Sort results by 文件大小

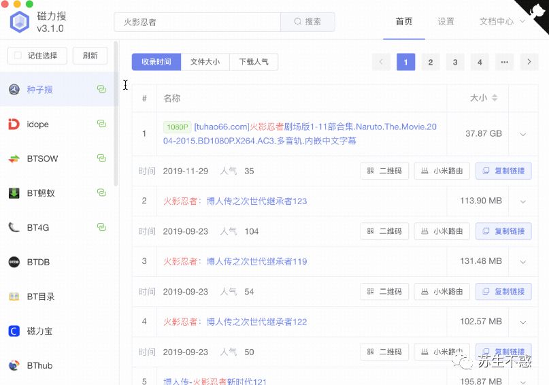click(205, 62)
